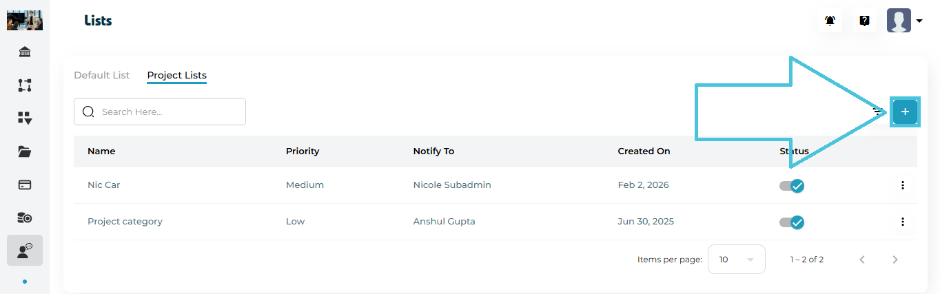Click the previous page arrow
Viewport: 940px width, 294px height.
click(x=862, y=260)
